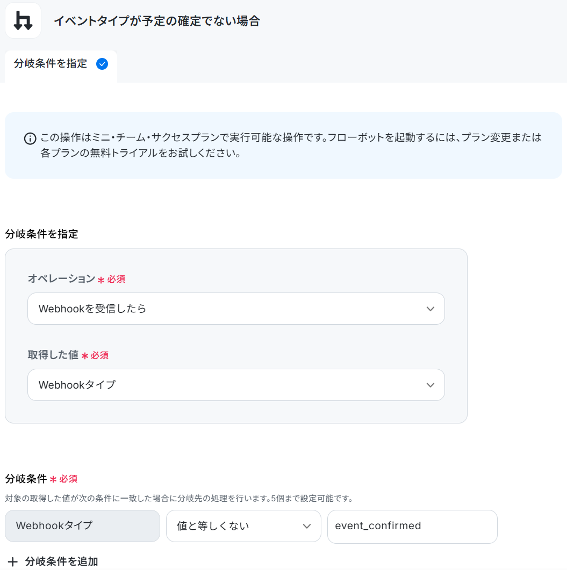Click the title イベントタイプが予定の確定でない場合
Viewport: 567px width, 570px height.
click(157, 21)
